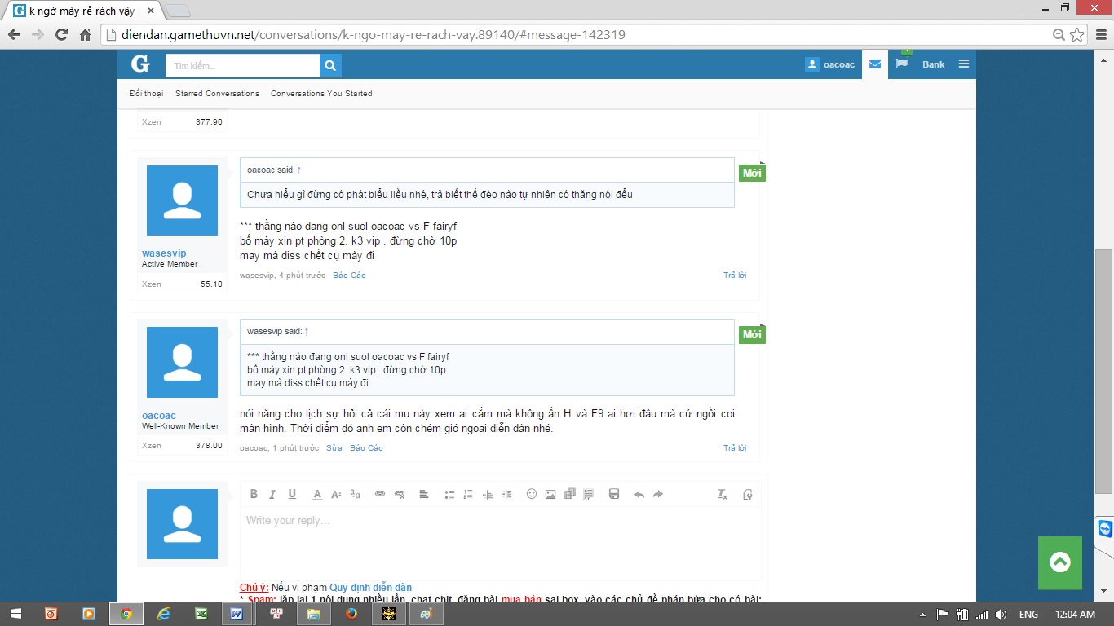Screen dimensions: 1114x626
Task: Bookmark page with star icon
Action: point(1077,35)
